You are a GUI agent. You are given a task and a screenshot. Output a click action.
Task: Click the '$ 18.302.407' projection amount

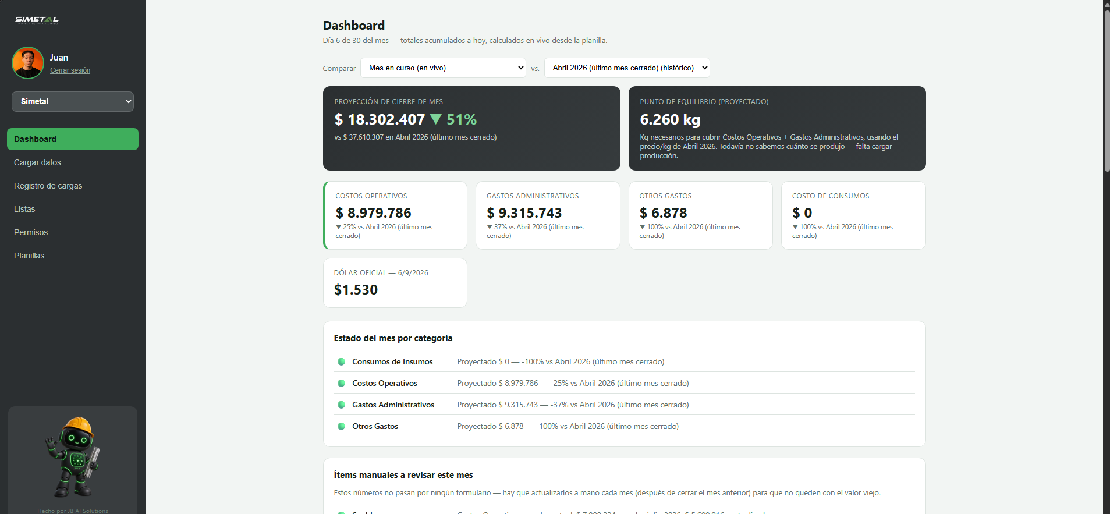pos(380,119)
